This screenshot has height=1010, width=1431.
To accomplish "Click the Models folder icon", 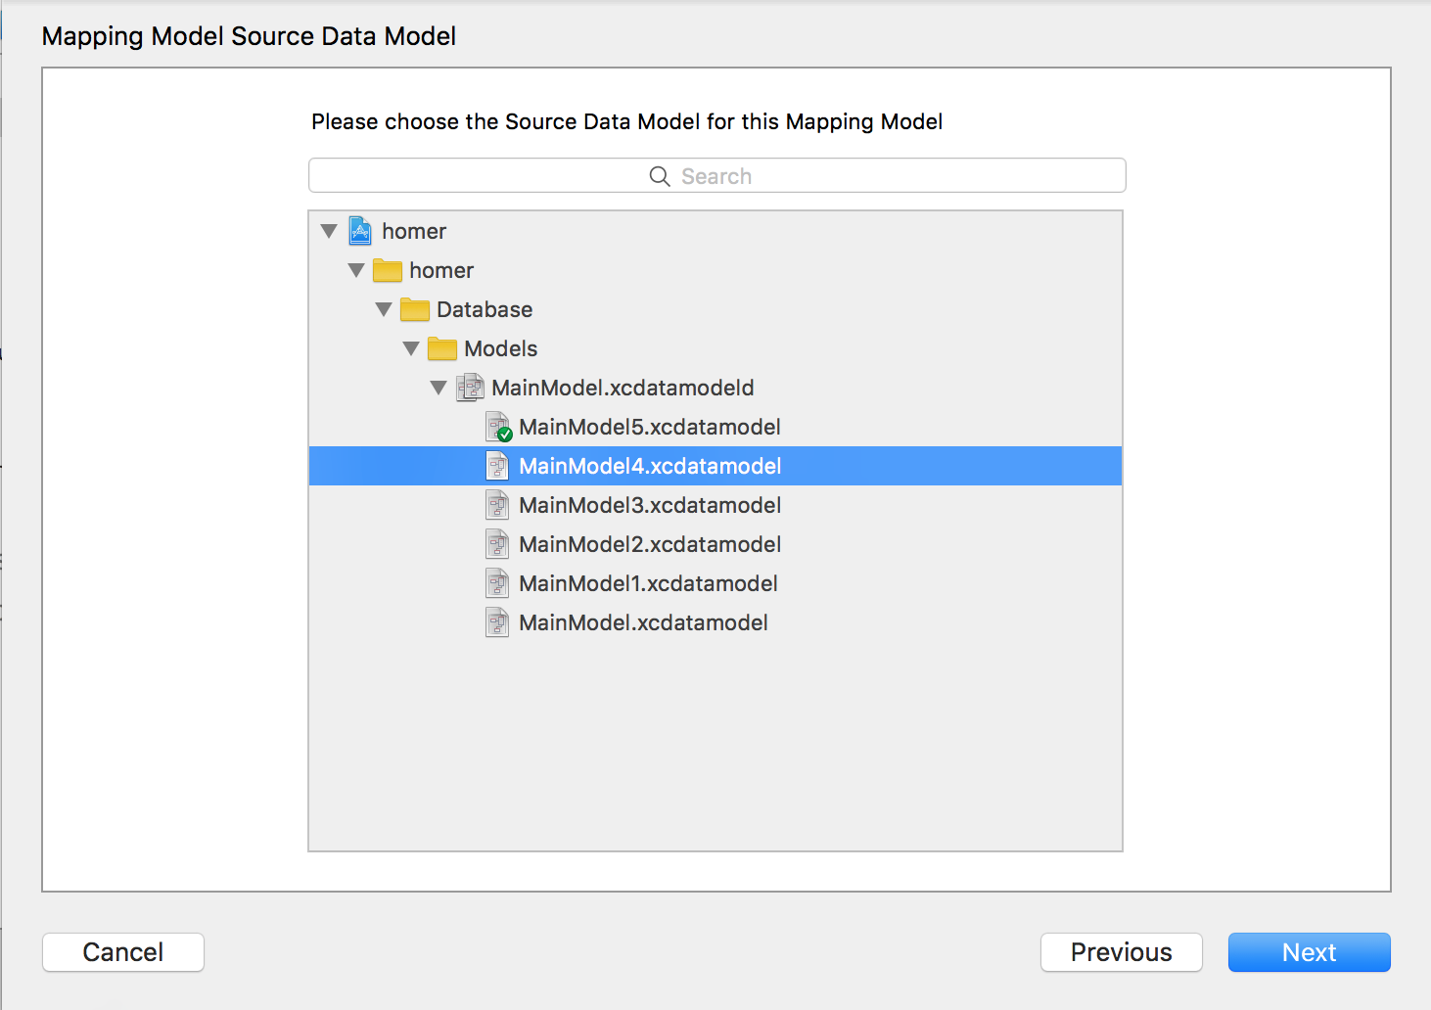I will pyautogui.click(x=442, y=348).
